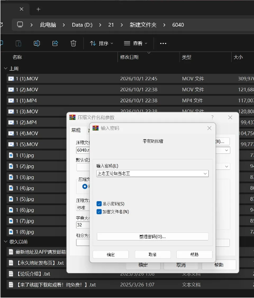Image resolution: width=254 pixels, height=298 pixels.
Task: Click the Share icon in Explorer toolbar
Action: tap(55, 43)
